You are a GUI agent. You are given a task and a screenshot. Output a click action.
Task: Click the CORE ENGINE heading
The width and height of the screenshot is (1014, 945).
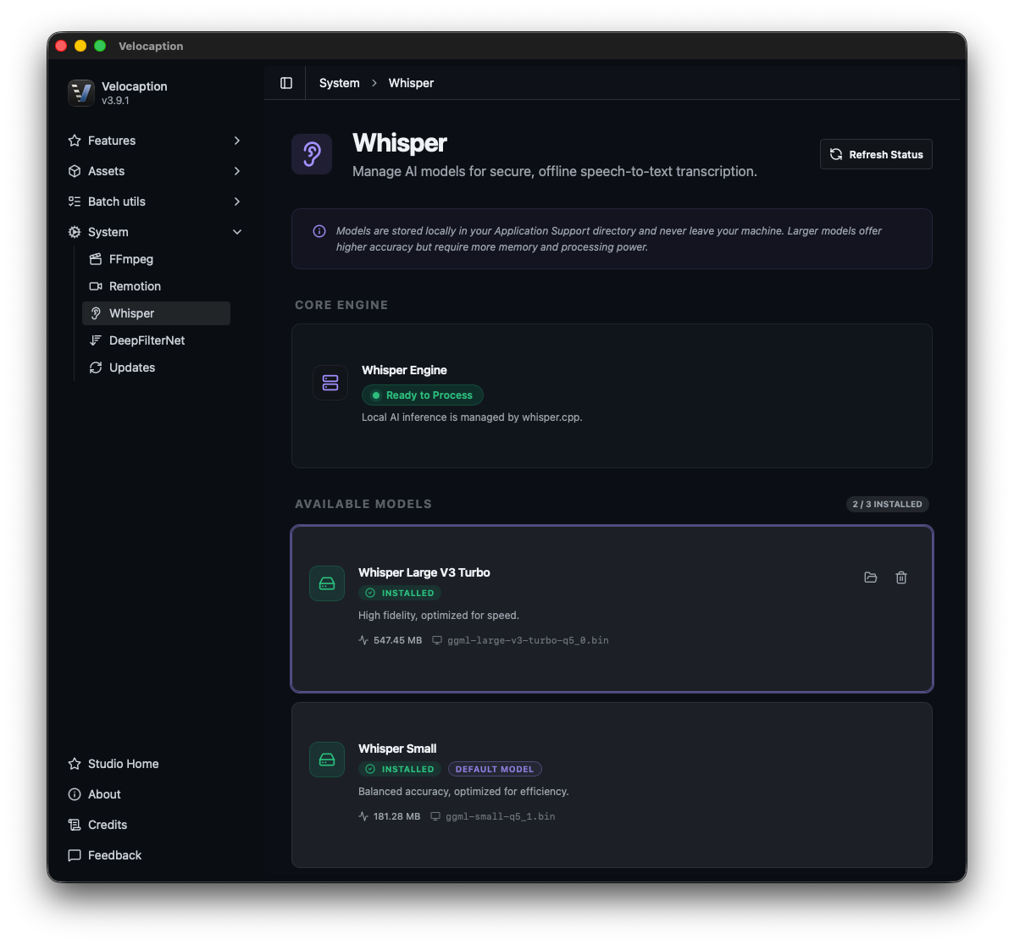point(341,305)
